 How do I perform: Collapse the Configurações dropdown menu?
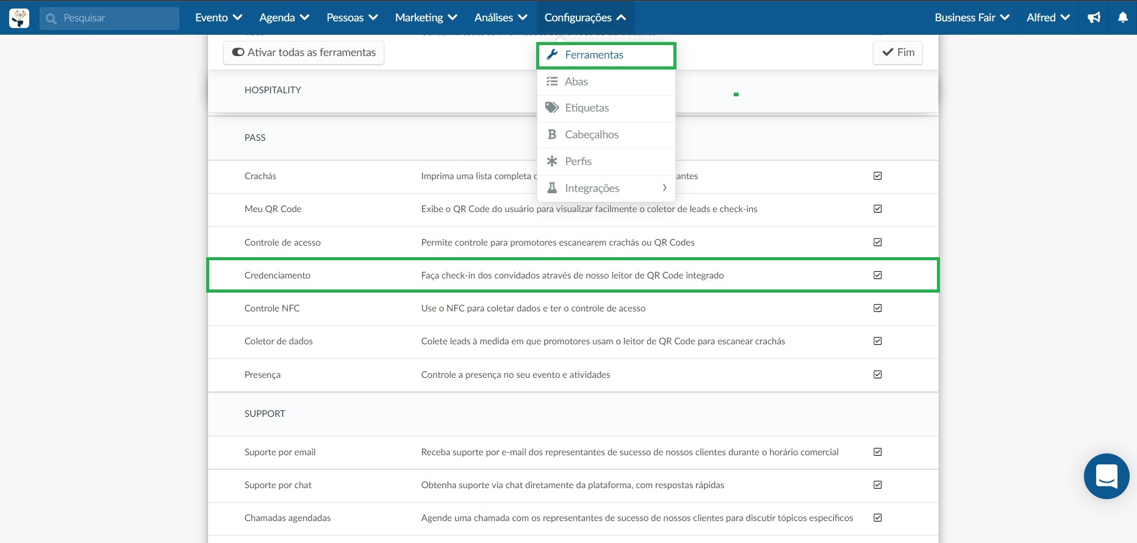pyautogui.click(x=586, y=18)
